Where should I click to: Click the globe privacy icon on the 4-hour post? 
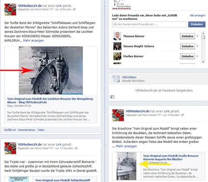click(x=183, y=115)
